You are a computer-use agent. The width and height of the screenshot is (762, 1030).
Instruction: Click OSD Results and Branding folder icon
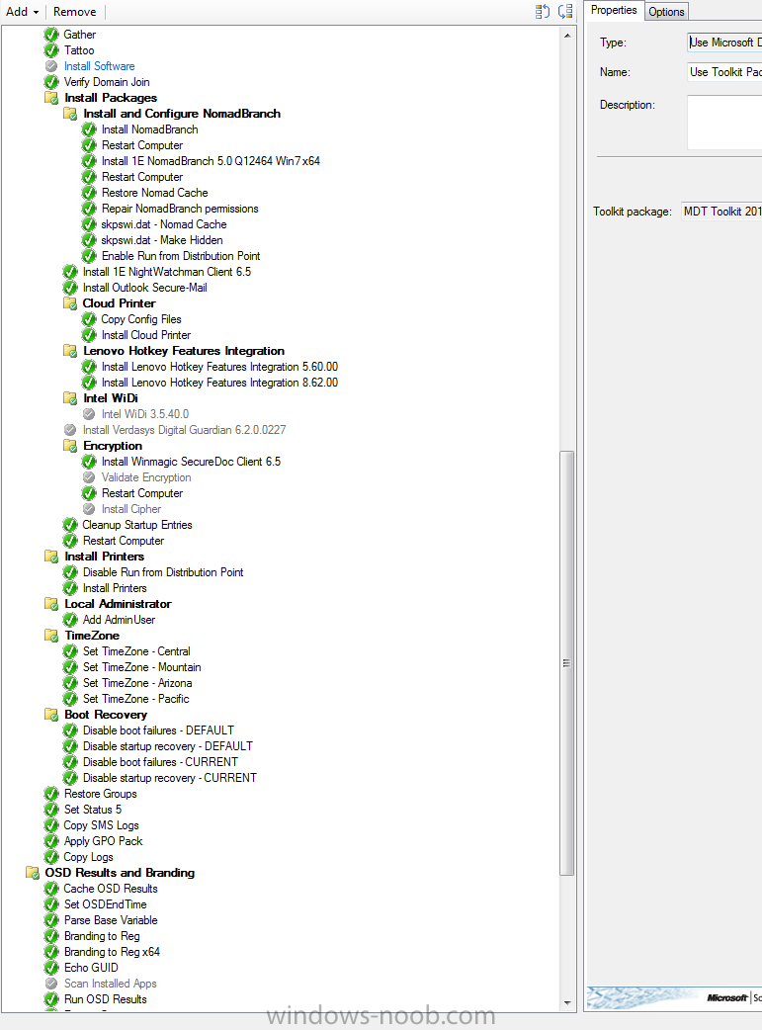click(x=33, y=873)
